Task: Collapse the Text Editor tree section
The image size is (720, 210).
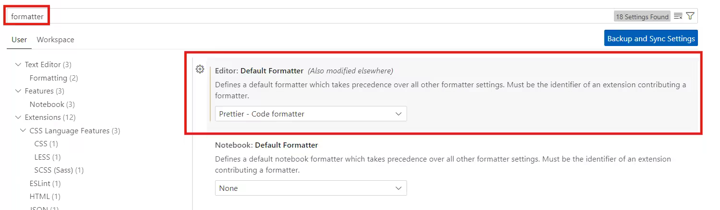Action: (x=18, y=65)
